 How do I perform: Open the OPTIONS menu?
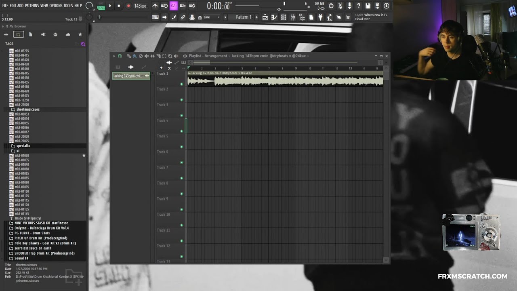(56, 6)
